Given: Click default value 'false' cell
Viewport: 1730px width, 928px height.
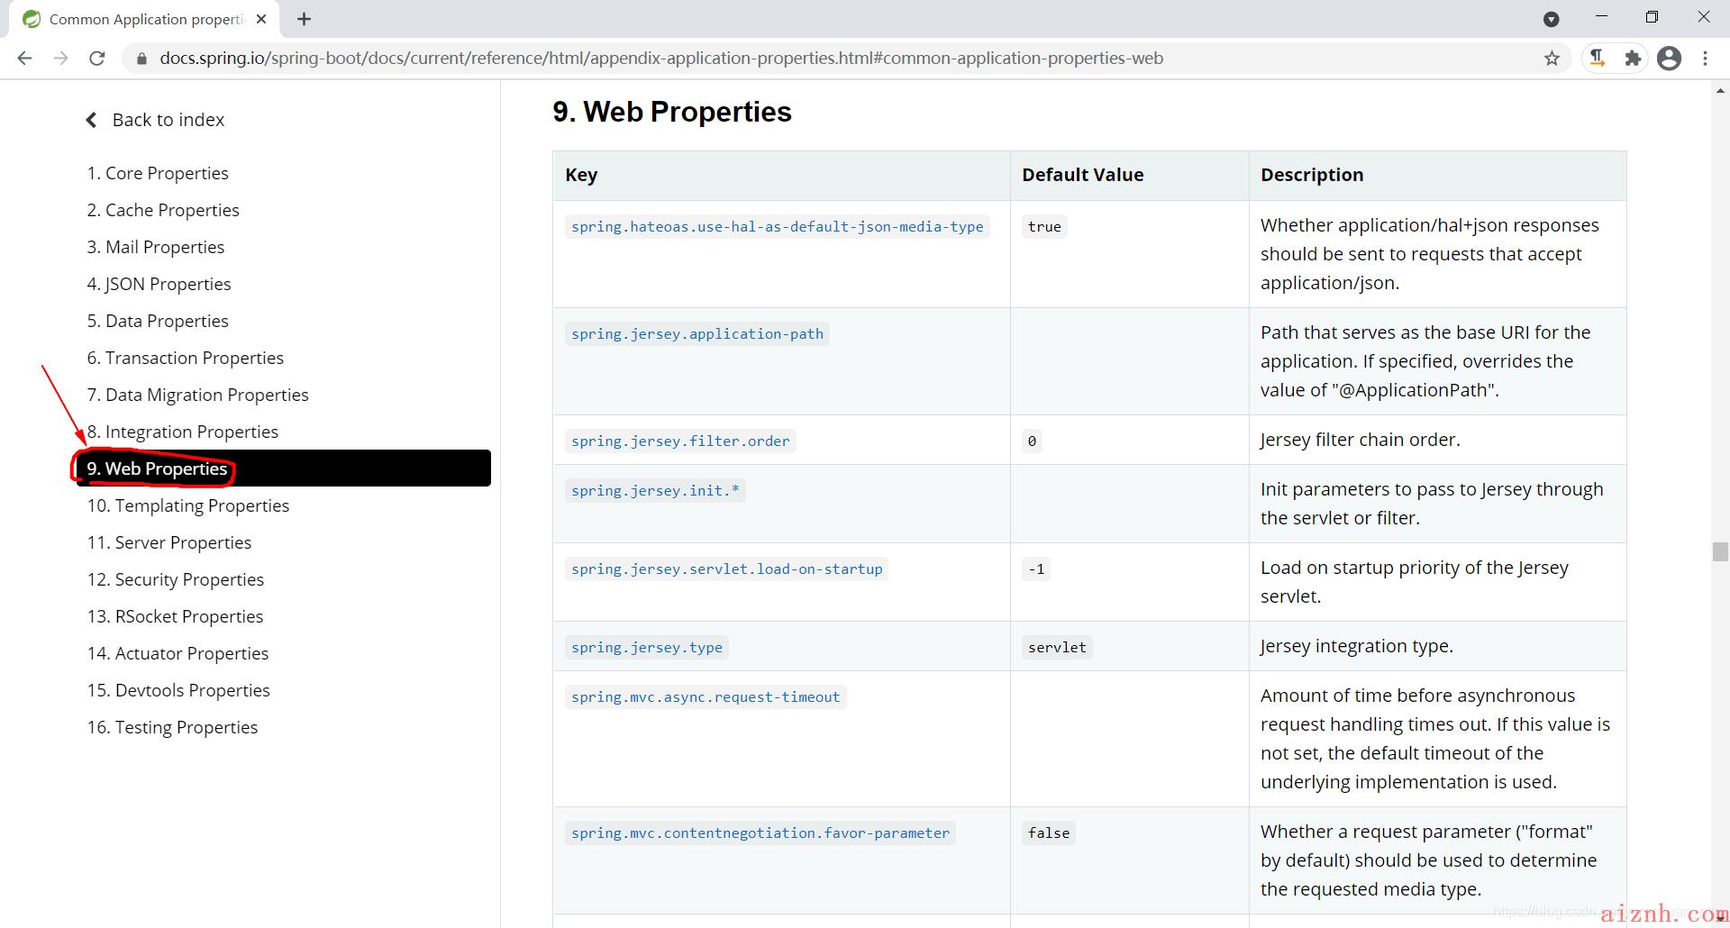Looking at the screenshot, I should click(1049, 833).
